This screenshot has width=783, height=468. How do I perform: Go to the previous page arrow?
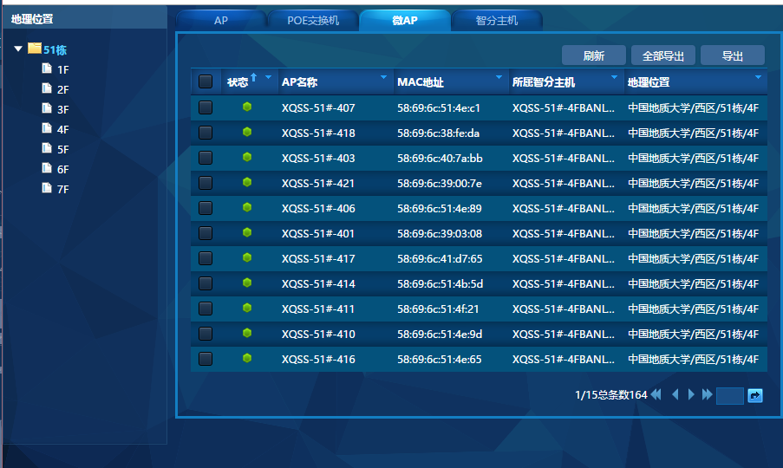[x=675, y=395]
